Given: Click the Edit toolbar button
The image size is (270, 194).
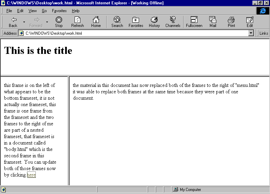Looking at the screenshot, I should click(250, 22).
